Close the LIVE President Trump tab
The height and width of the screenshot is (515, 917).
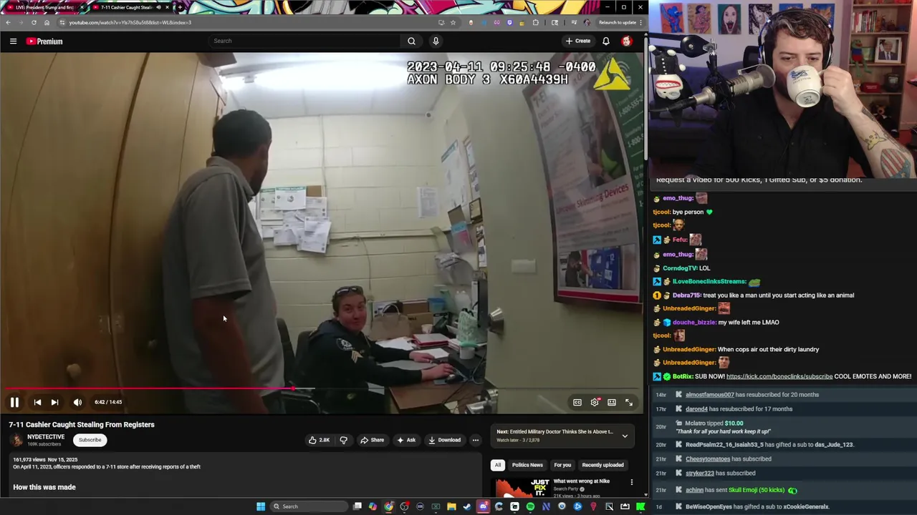pyautogui.click(x=82, y=7)
